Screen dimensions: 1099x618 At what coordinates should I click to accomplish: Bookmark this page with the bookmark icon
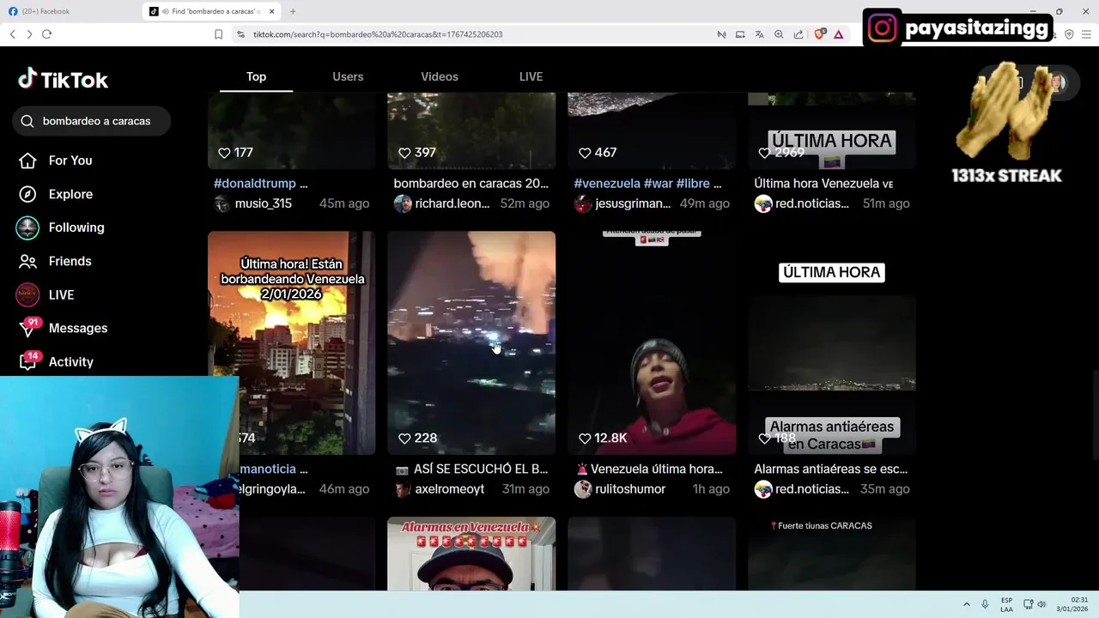tap(218, 34)
